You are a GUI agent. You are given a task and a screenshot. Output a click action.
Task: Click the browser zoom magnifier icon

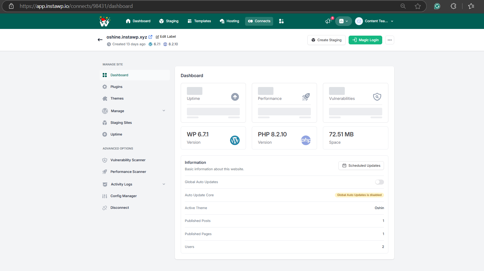(x=403, y=6)
